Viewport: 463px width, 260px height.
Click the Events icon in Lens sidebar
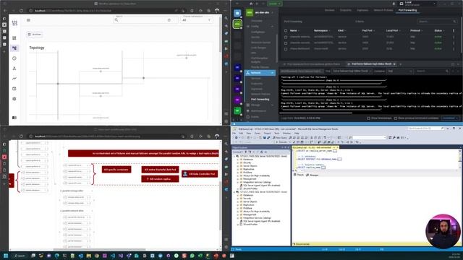click(x=247, y=117)
